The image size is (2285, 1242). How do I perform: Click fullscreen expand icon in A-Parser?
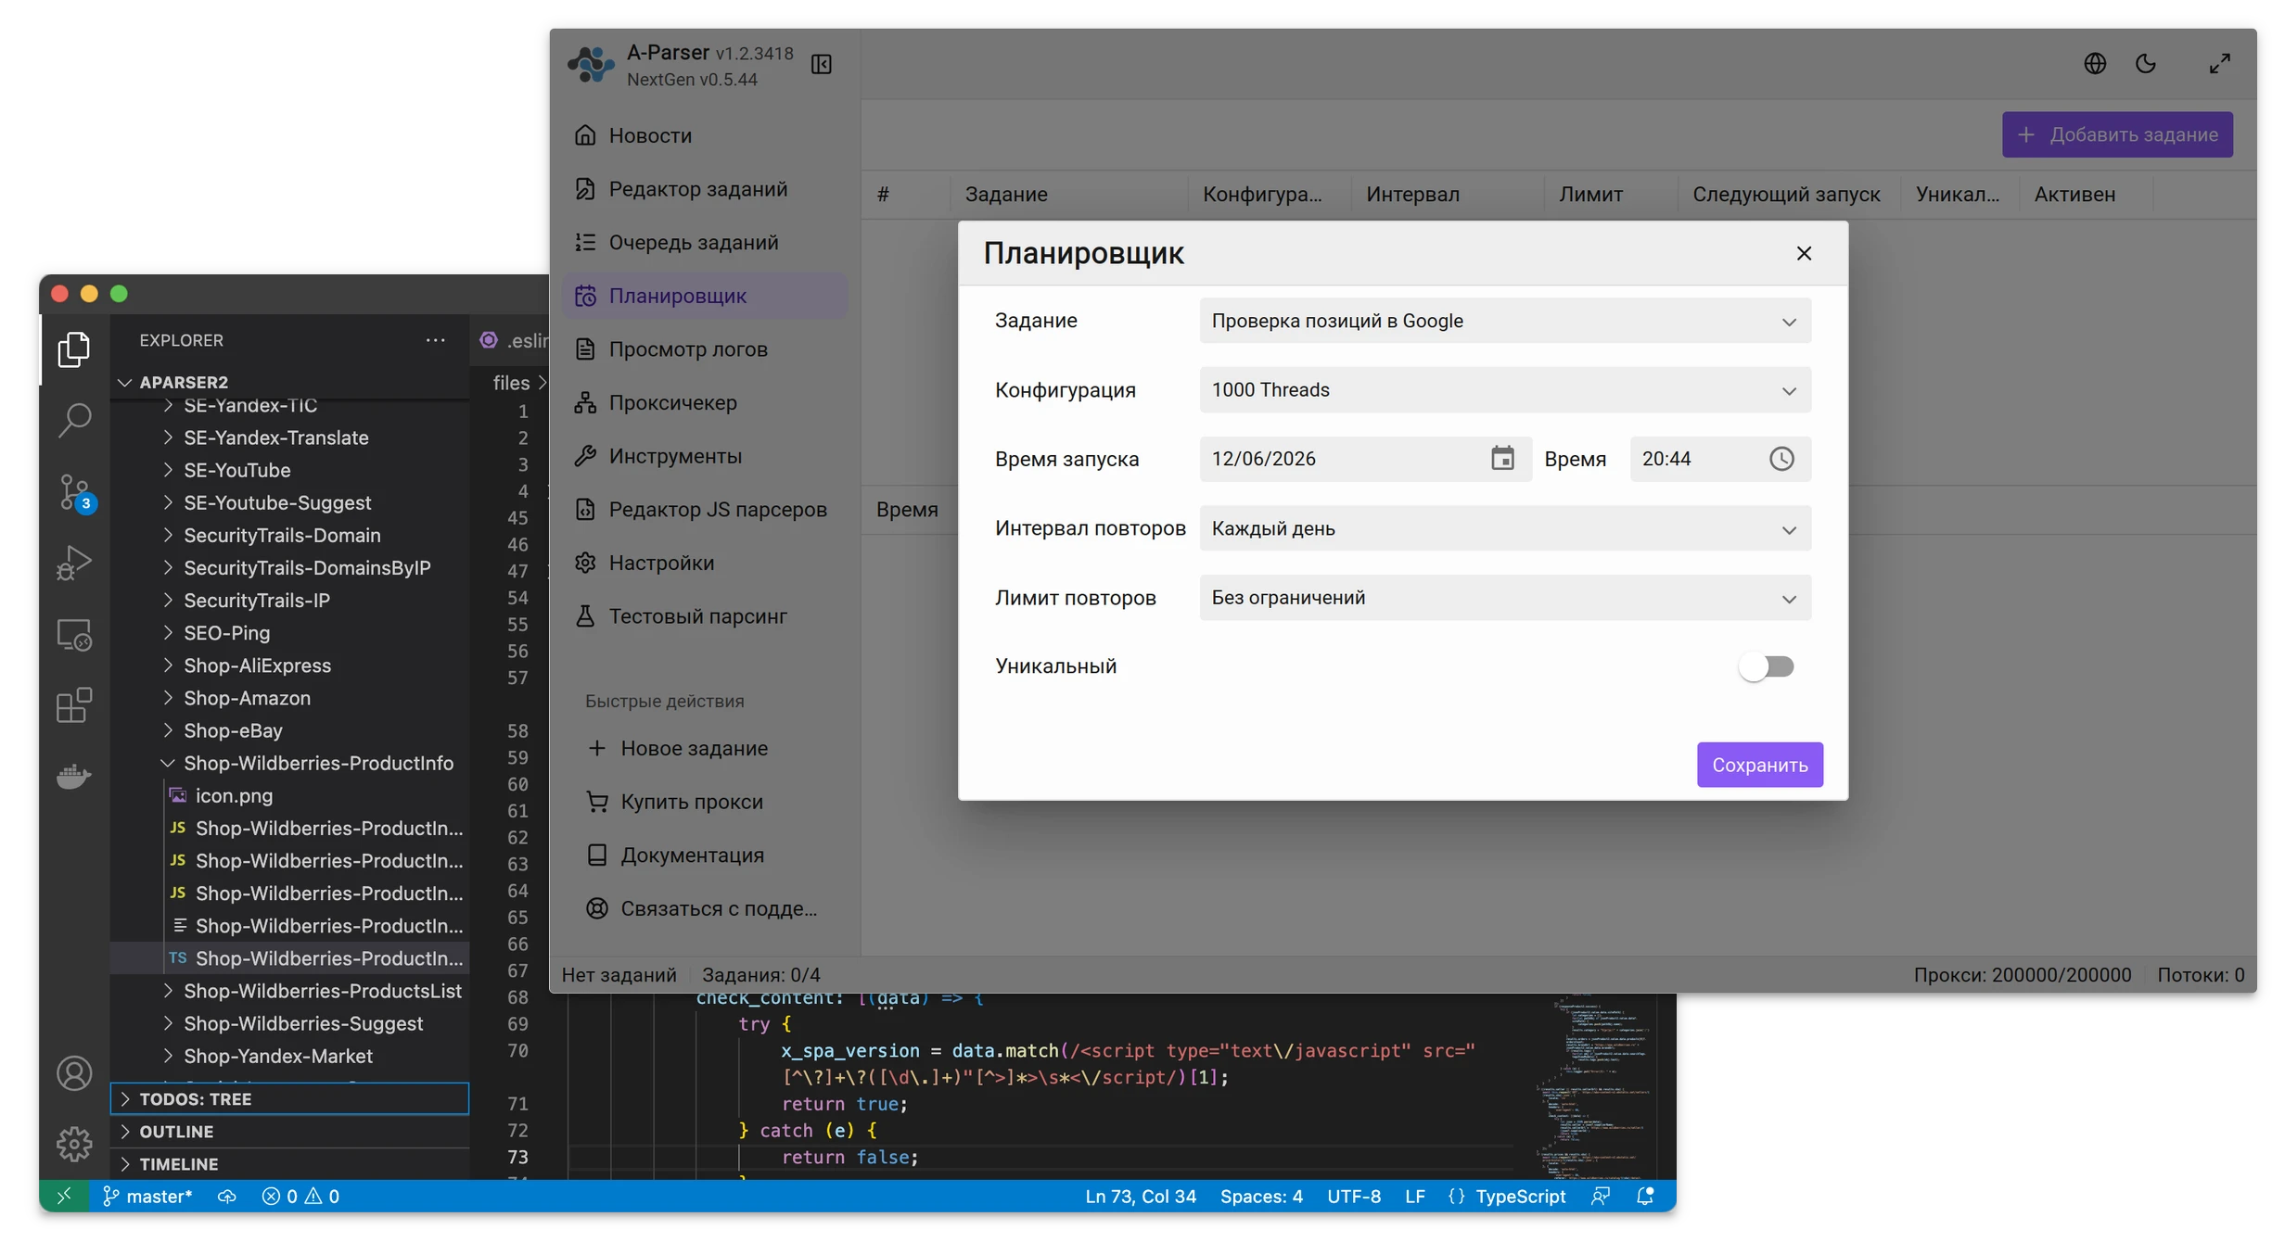[2219, 63]
